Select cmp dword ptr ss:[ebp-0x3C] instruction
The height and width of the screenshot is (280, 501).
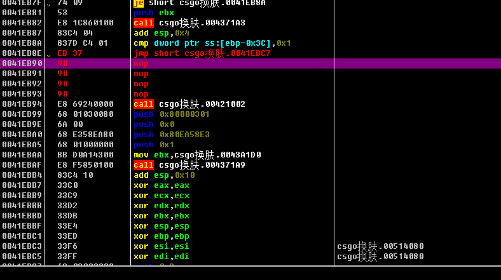click(212, 43)
